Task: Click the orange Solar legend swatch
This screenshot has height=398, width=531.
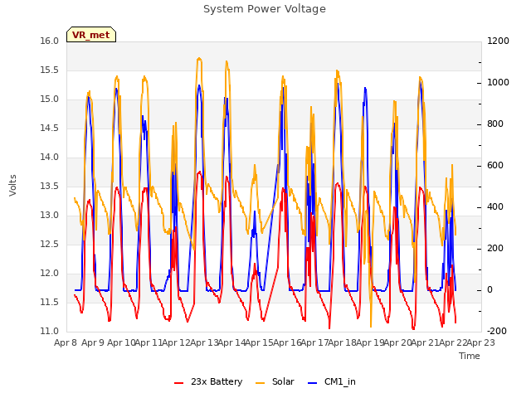Action: pyautogui.click(x=260, y=383)
